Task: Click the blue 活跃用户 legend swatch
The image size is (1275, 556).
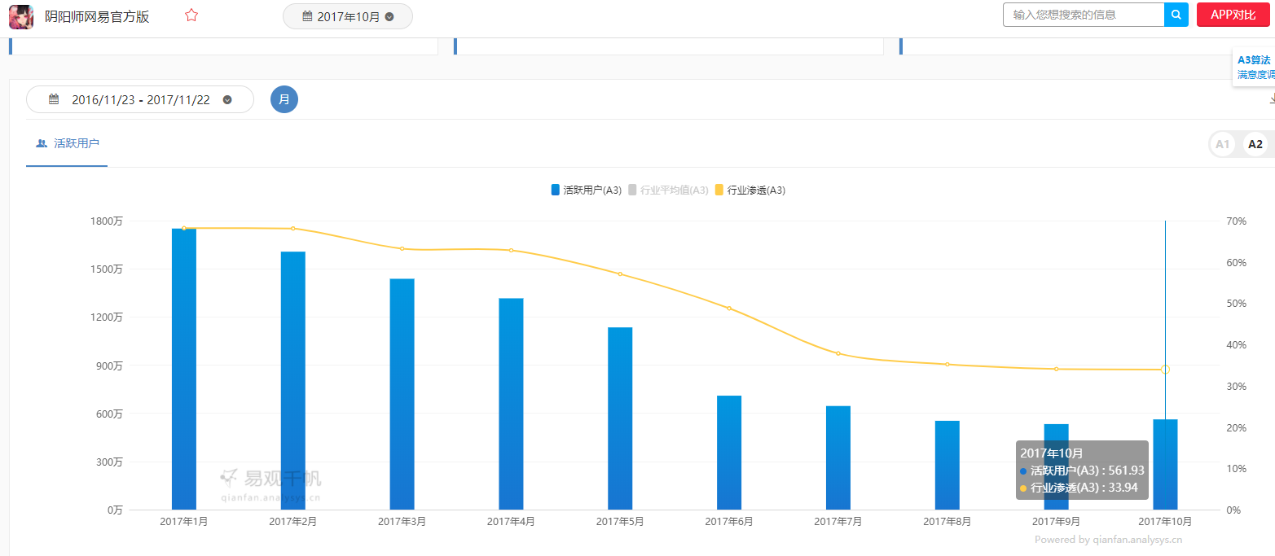Action: (556, 190)
